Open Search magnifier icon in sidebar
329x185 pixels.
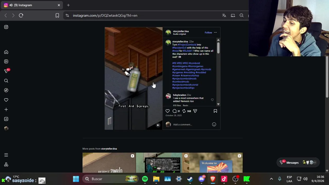click(6, 81)
